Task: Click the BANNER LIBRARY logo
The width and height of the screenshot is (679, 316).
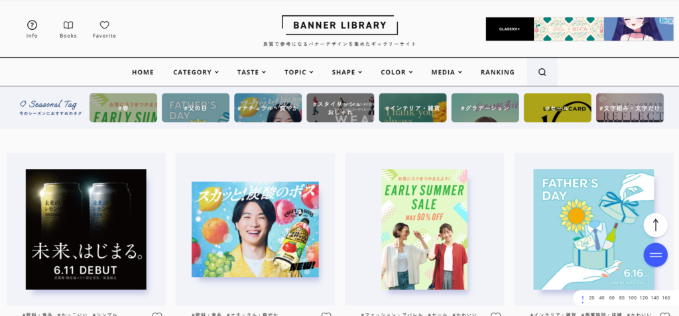Action: coord(340,25)
